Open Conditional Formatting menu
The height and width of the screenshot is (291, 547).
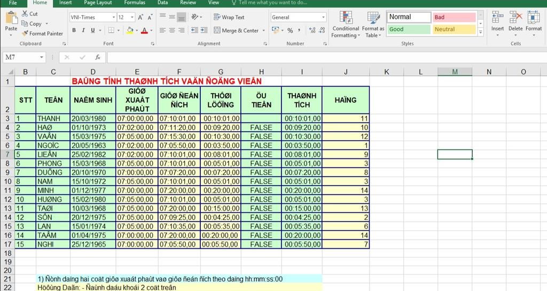[346, 24]
